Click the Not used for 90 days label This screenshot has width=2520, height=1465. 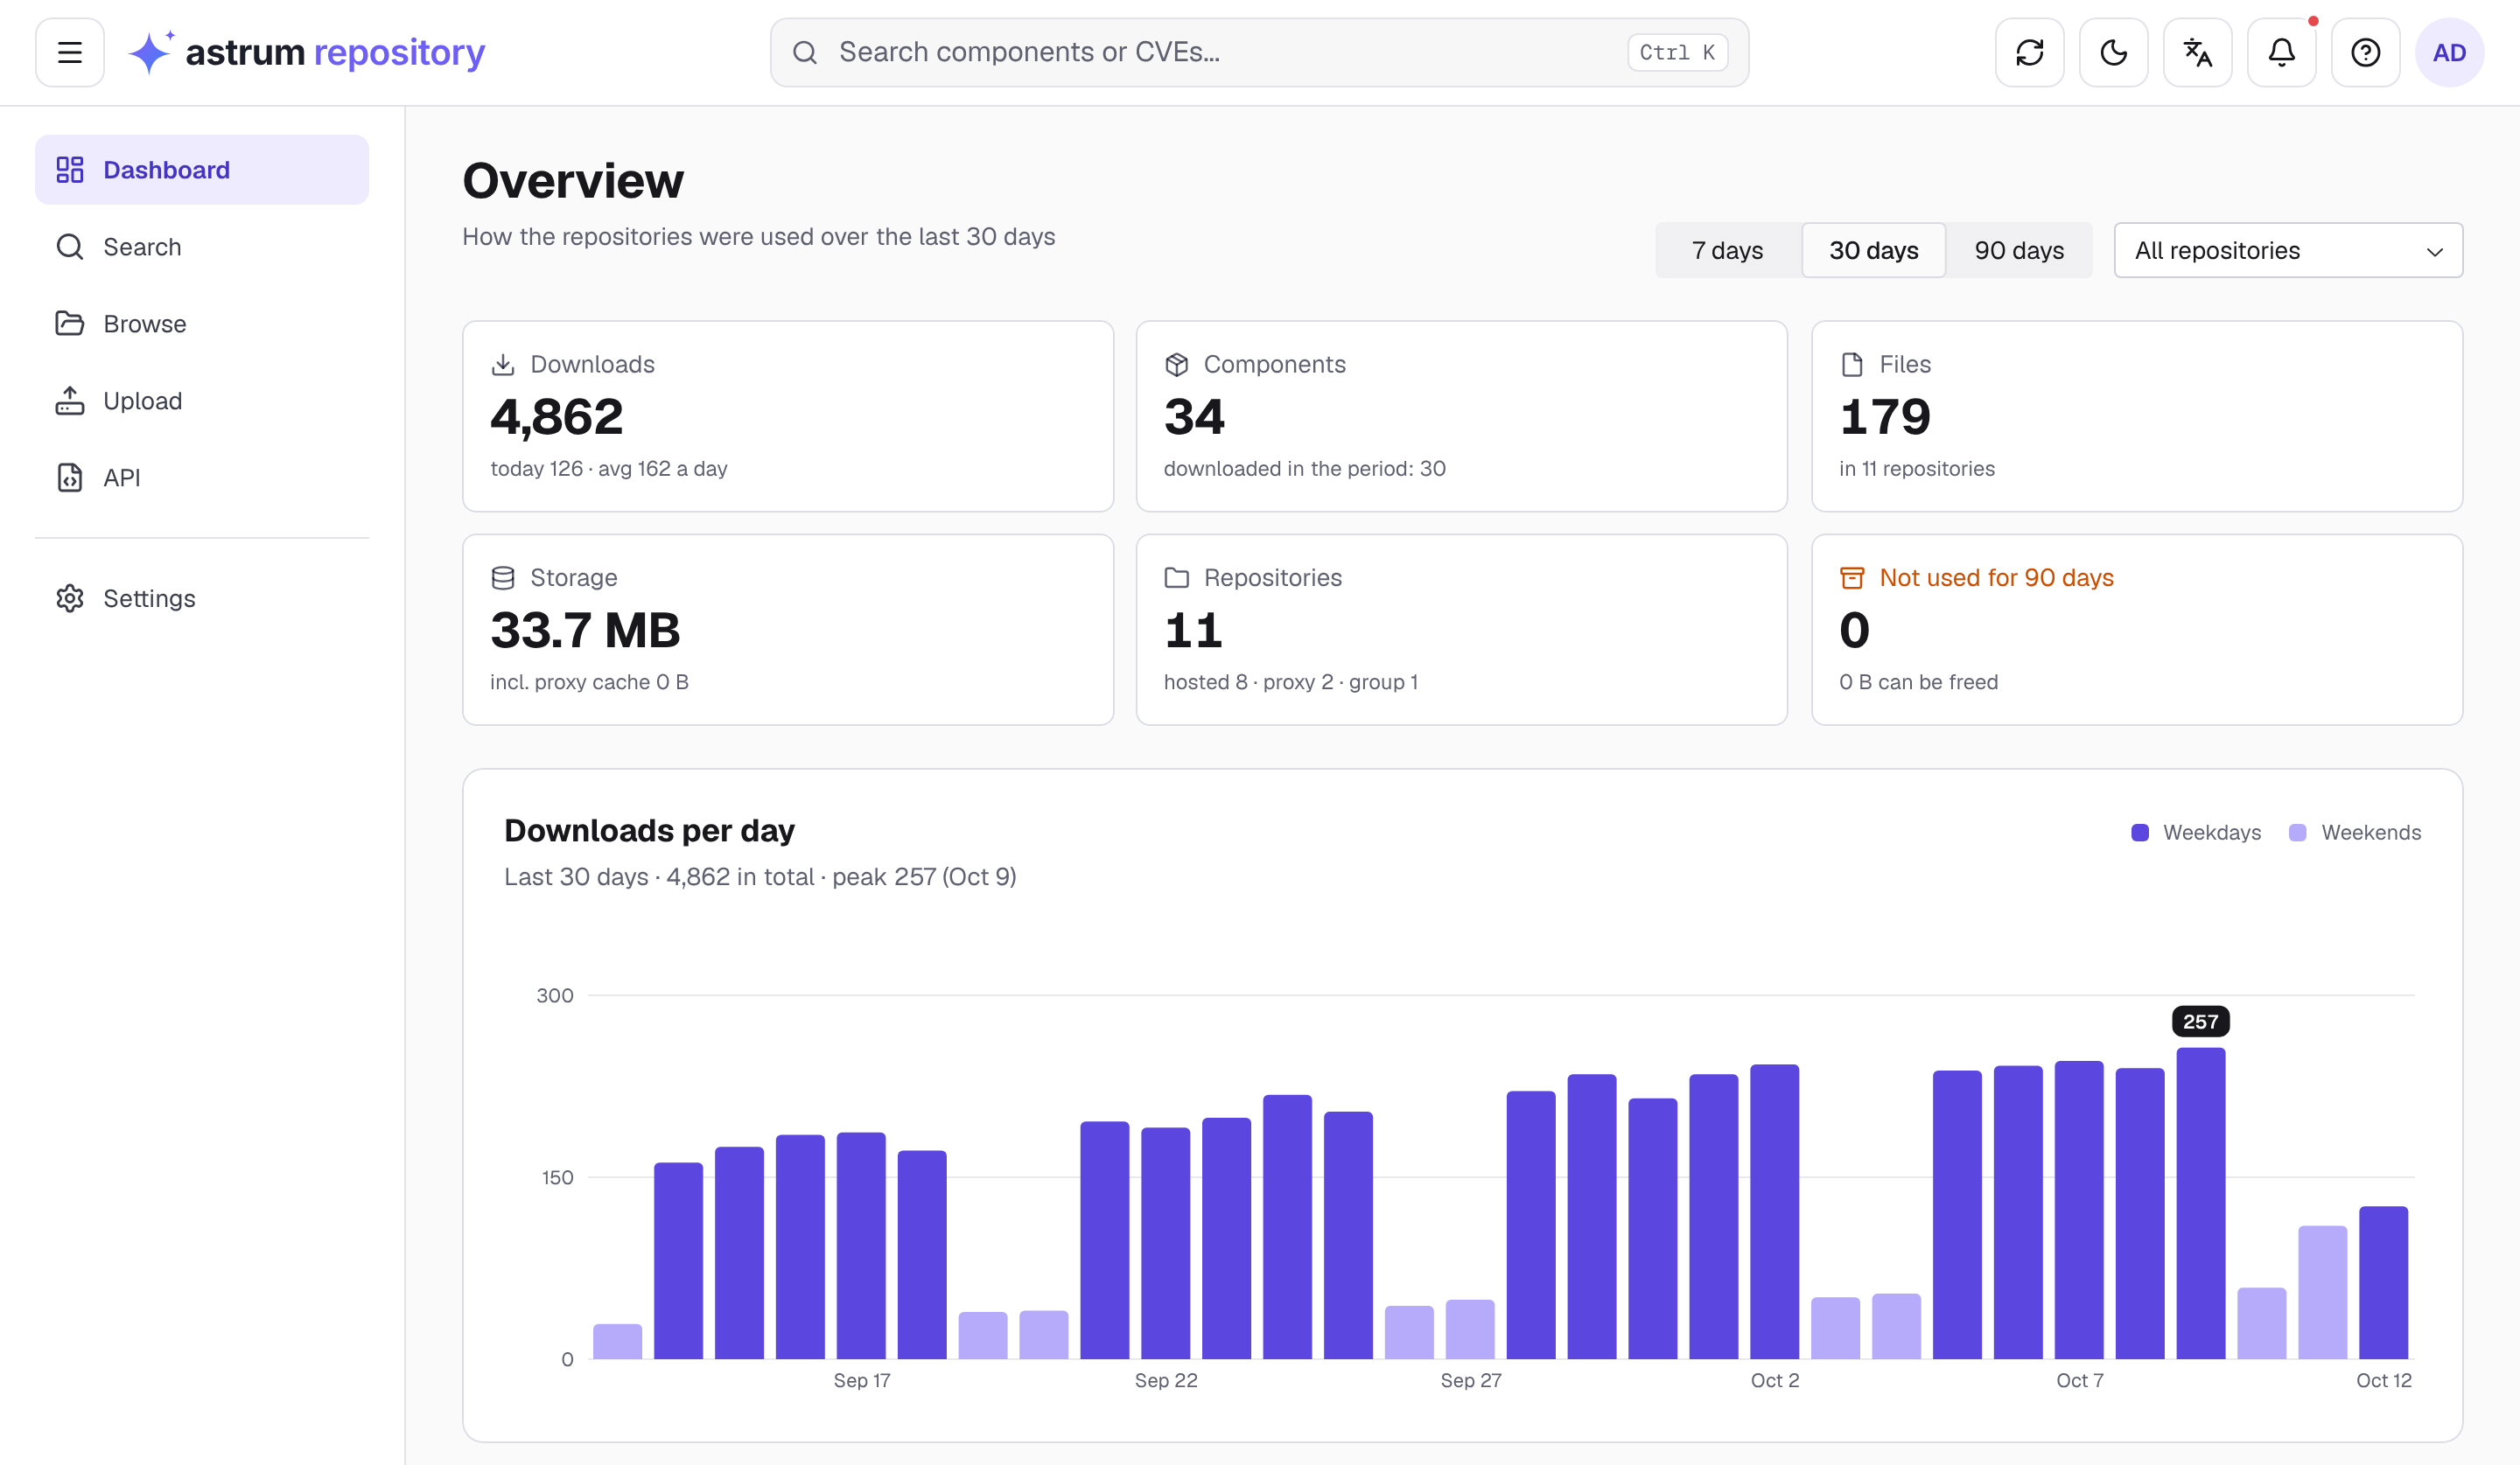tap(1996, 577)
